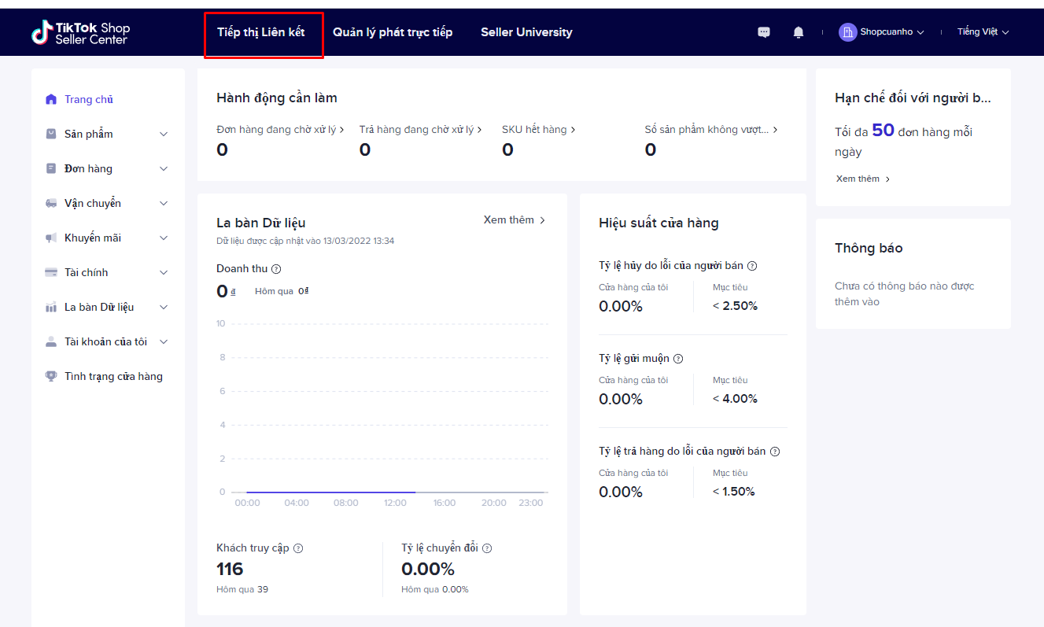This screenshot has width=1044, height=627.
Task: Click the Khách truy cập value 116
Action: click(230, 569)
